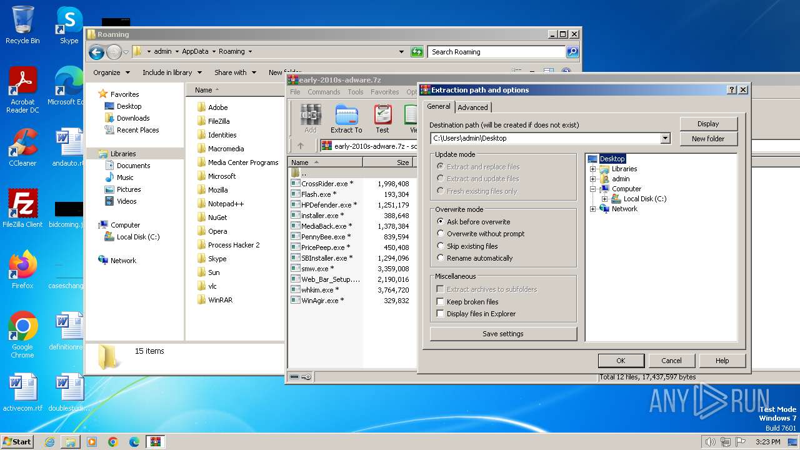
Task: Click Search Roaming field in Explorer
Action: click(x=497, y=52)
